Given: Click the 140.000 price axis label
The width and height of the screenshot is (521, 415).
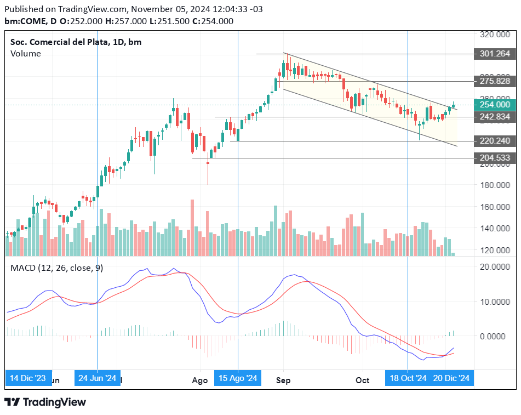Looking at the screenshot, I should [x=495, y=229].
